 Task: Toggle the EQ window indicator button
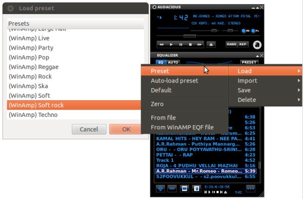pyautogui.click(x=244, y=31)
